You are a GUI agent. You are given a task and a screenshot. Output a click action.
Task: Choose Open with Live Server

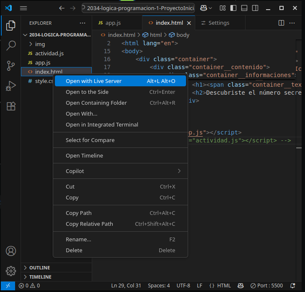click(x=120, y=81)
